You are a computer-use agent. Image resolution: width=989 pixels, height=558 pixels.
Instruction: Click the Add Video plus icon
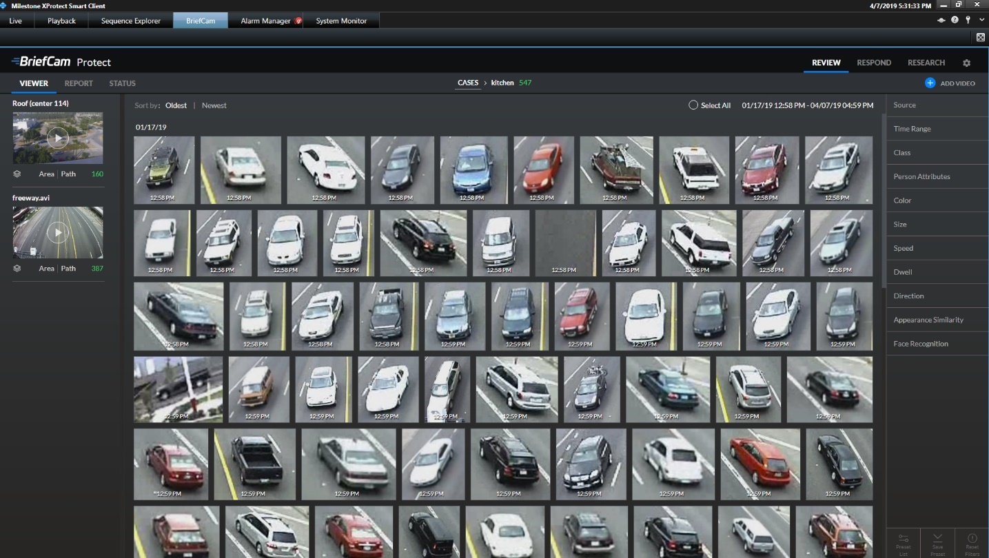click(930, 83)
